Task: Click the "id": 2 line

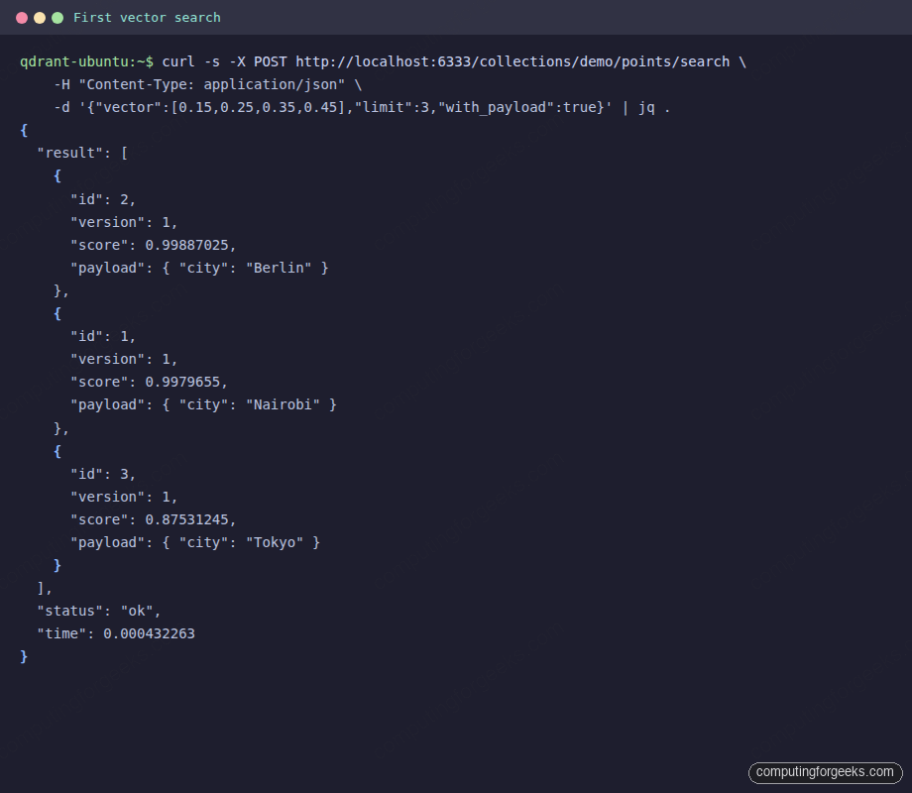Action: pyautogui.click(x=103, y=199)
